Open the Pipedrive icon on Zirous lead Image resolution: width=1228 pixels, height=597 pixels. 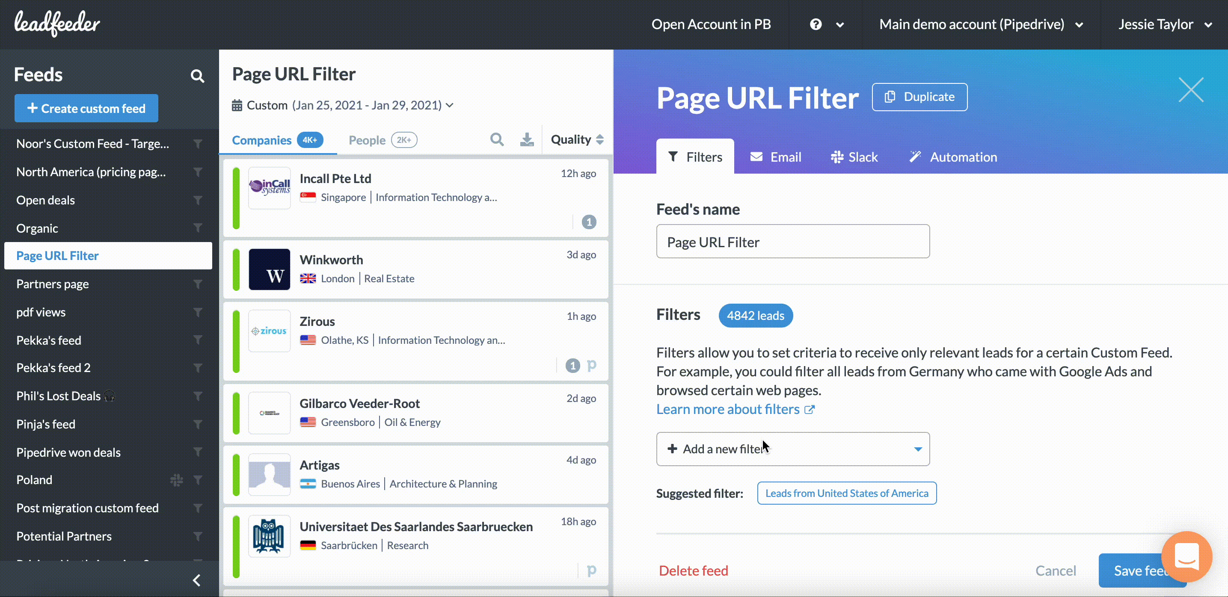point(592,366)
